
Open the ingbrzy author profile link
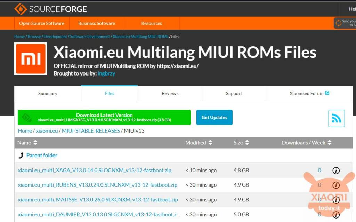tap(106, 74)
